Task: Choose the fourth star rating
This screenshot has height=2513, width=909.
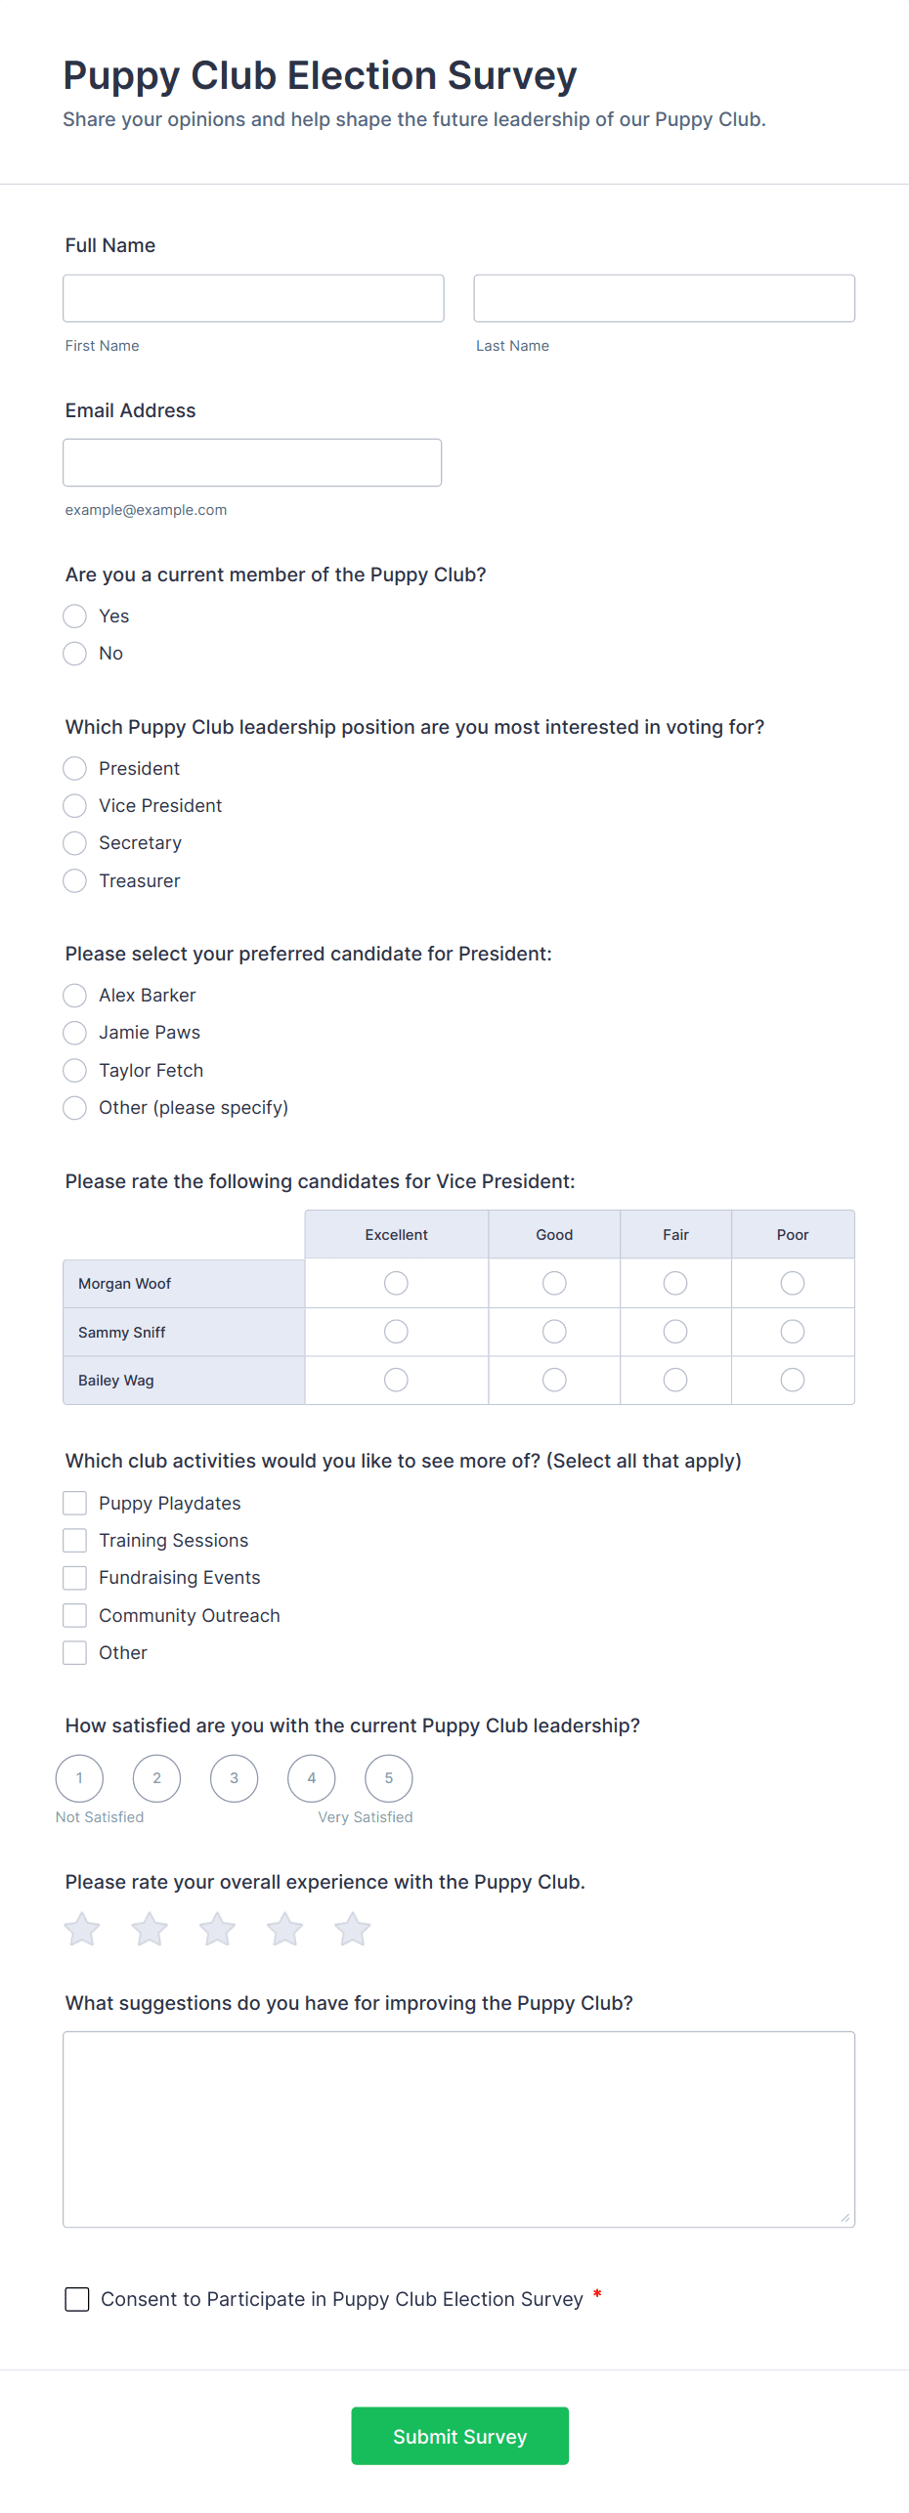Action: click(284, 1930)
